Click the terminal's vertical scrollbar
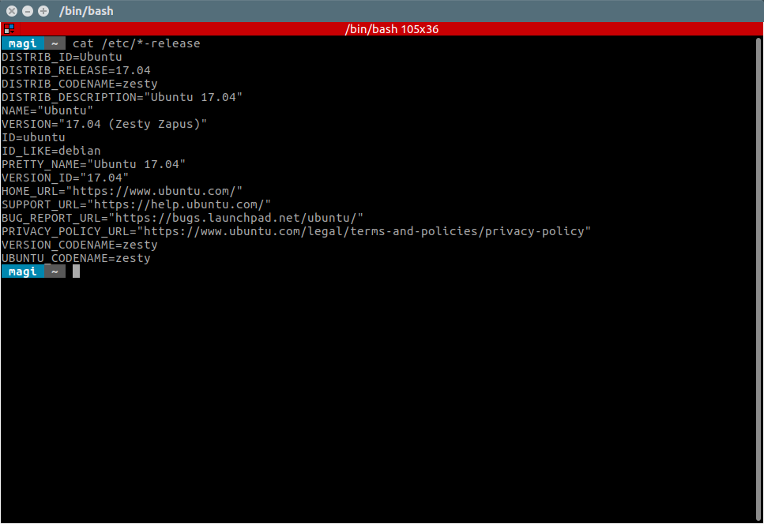The image size is (764, 524). (x=758, y=279)
